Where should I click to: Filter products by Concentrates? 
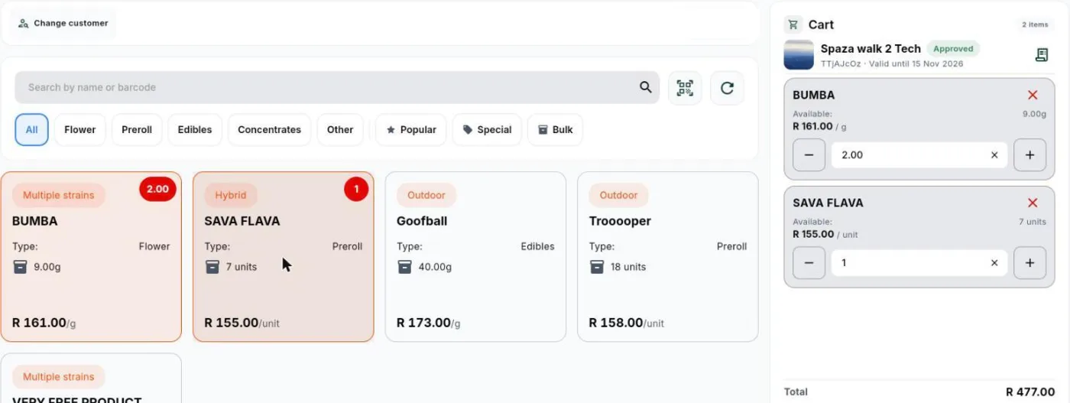[x=269, y=130]
